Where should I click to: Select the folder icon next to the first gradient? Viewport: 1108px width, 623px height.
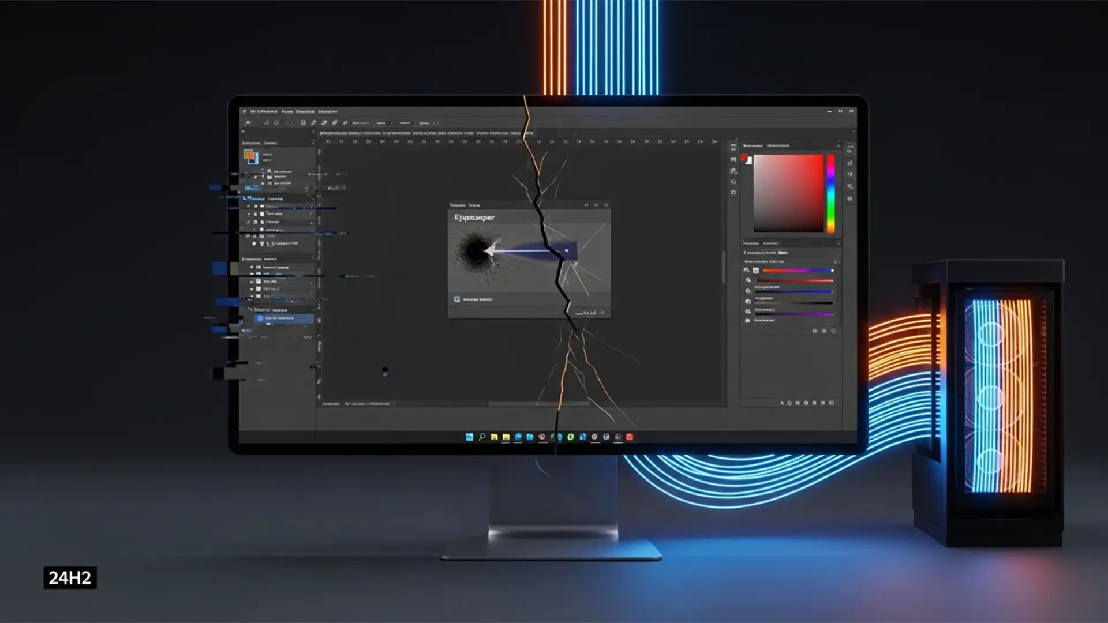755,270
